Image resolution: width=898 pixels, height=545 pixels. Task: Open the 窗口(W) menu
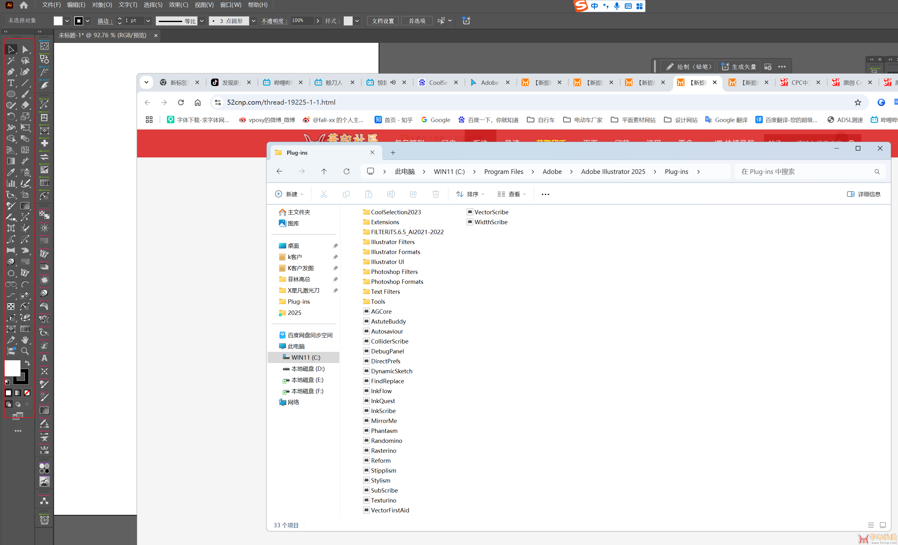click(x=231, y=5)
